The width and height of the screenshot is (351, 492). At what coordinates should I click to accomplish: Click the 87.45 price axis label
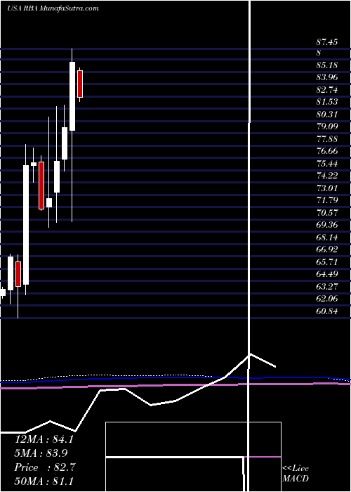(327, 42)
